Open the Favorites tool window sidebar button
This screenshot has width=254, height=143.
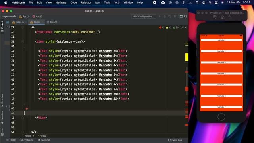pos(2,118)
